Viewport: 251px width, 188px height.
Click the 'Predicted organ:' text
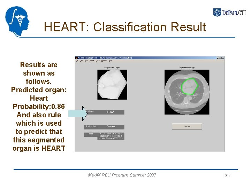pyautogui.click(x=39, y=90)
